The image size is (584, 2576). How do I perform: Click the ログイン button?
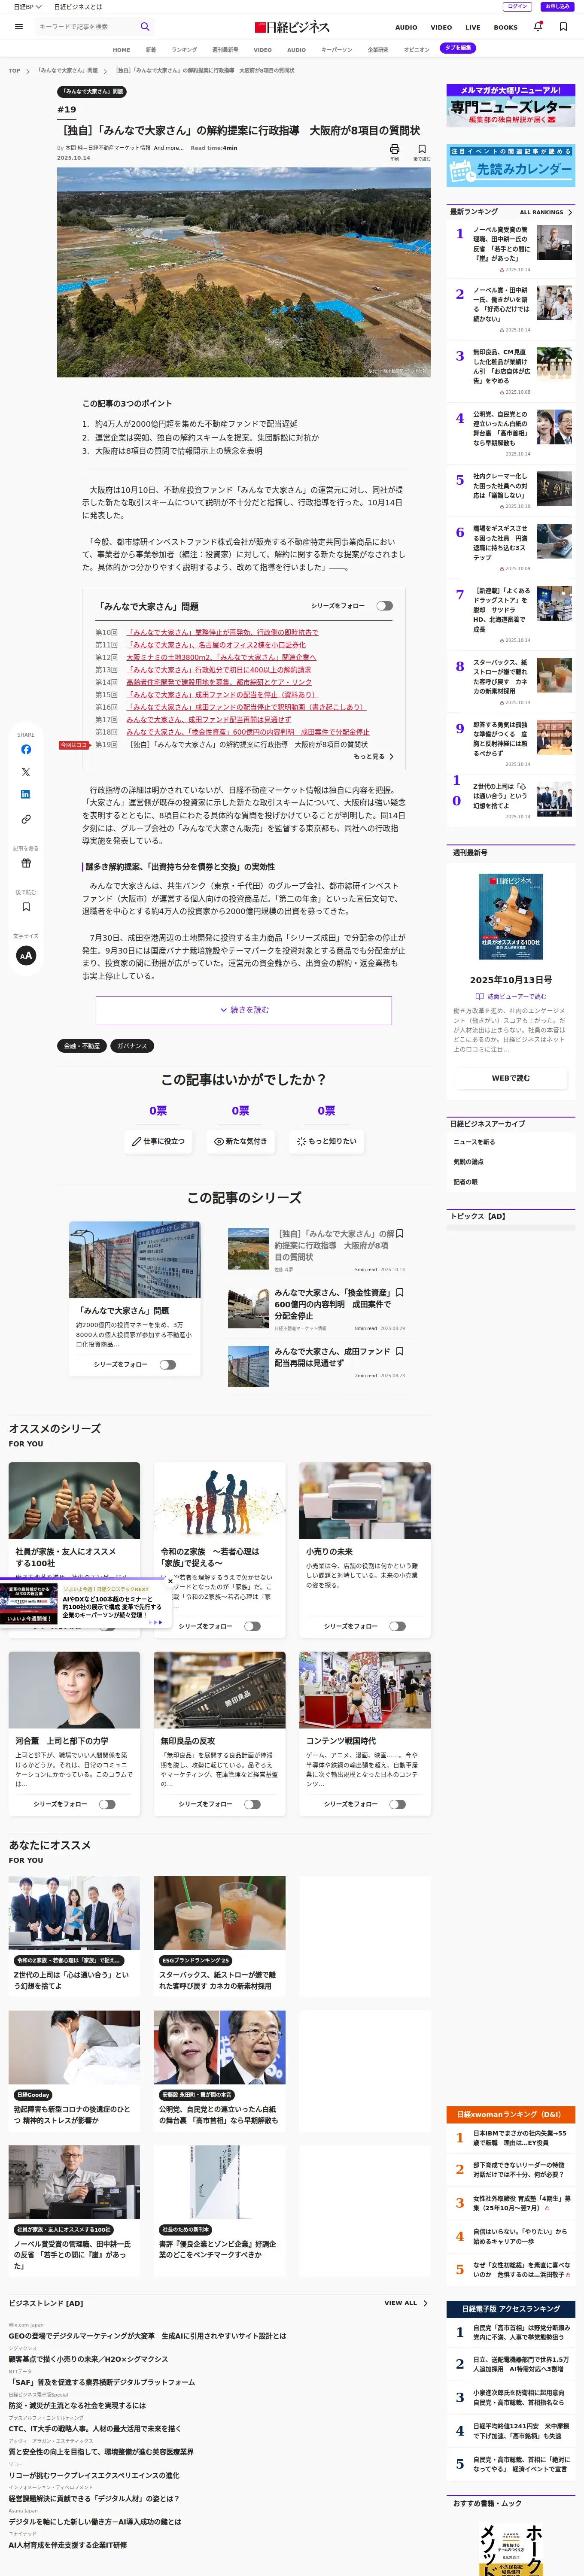(518, 7)
